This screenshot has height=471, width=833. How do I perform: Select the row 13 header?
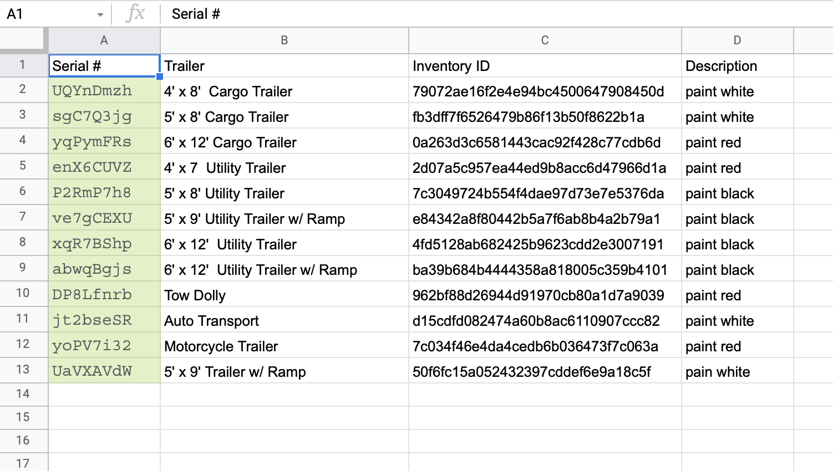23,370
